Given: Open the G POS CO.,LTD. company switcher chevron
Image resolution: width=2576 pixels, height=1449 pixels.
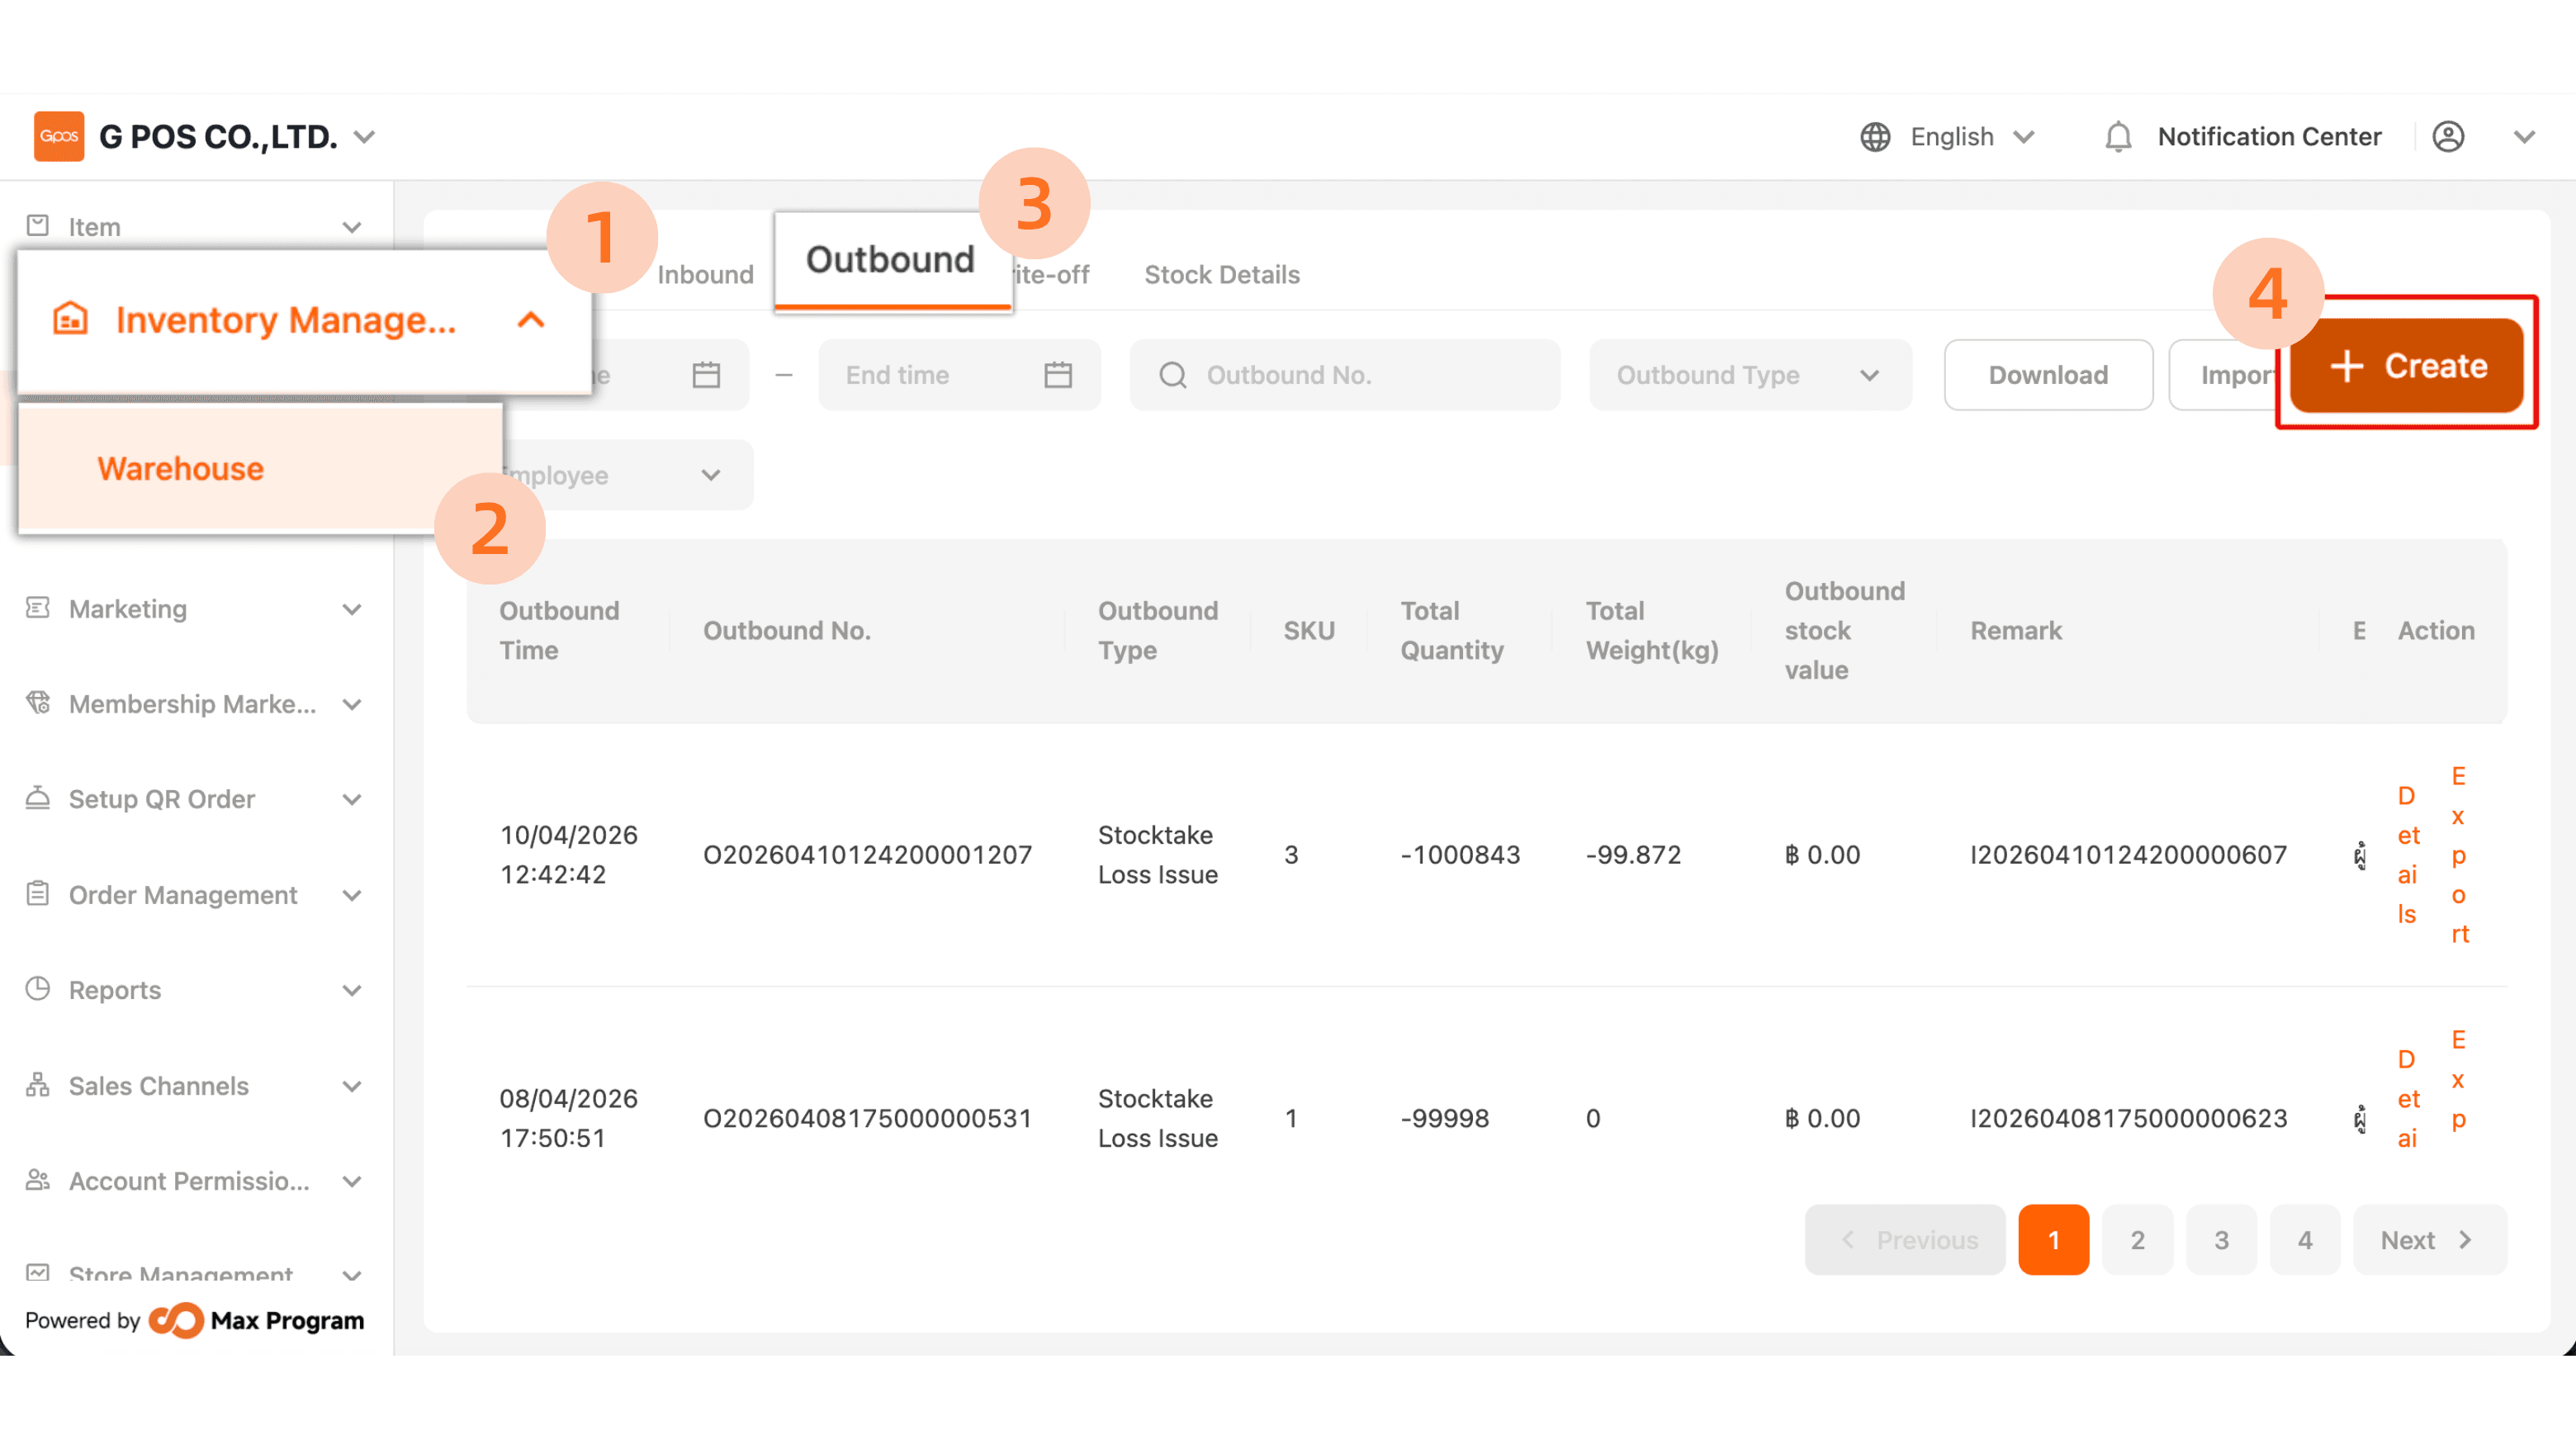Looking at the screenshot, I should (x=365, y=137).
